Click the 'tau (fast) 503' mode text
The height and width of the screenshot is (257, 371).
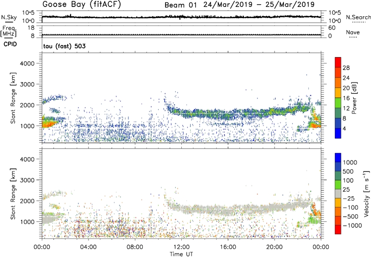(64, 46)
